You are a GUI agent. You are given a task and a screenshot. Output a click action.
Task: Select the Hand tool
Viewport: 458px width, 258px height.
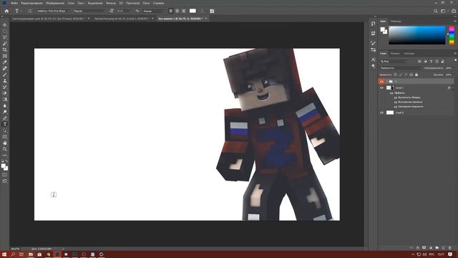click(5, 143)
